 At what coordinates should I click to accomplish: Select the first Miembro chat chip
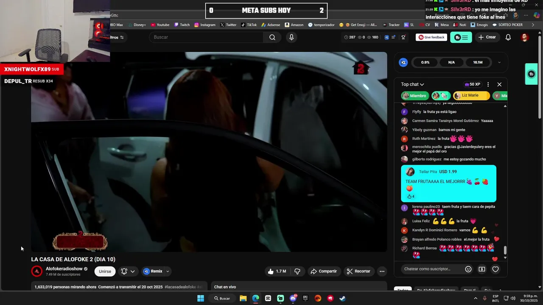[414, 96]
